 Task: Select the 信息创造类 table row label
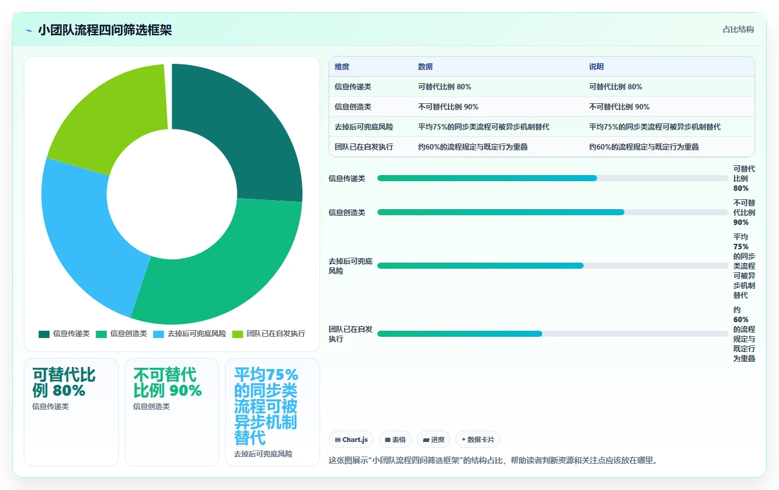(x=353, y=107)
